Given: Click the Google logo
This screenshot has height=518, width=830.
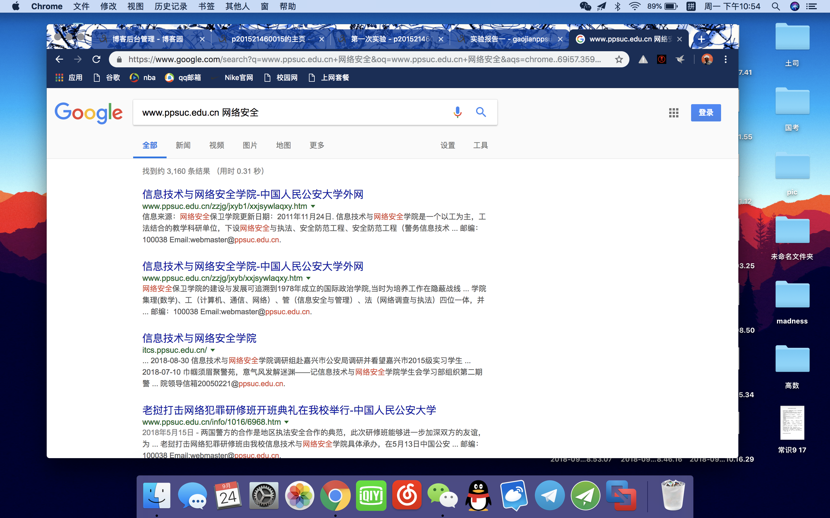Looking at the screenshot, I should (x=88, y=113).
